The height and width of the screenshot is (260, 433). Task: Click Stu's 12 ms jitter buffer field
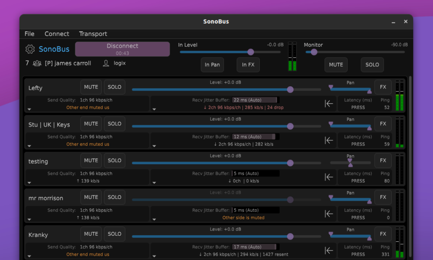tap(255, 137)
